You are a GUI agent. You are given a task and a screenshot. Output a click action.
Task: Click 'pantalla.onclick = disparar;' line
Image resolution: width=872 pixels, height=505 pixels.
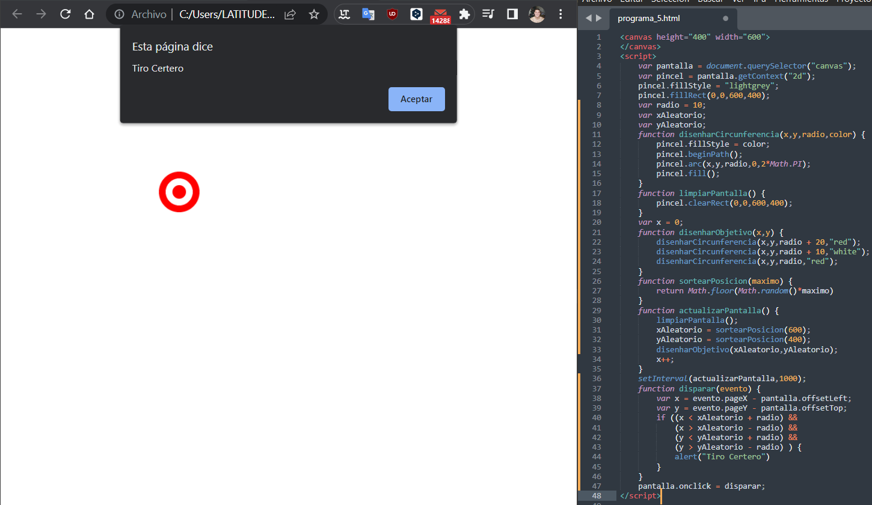pos(701,486)
